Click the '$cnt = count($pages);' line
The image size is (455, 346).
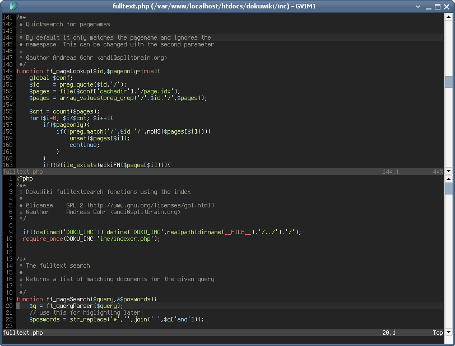(x=64, y=111)
